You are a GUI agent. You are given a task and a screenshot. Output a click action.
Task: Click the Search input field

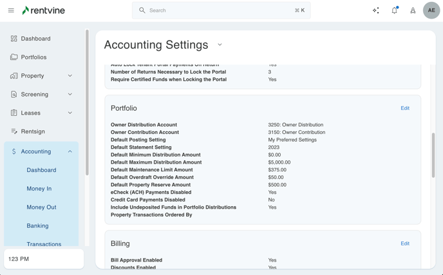pos(221,10)
